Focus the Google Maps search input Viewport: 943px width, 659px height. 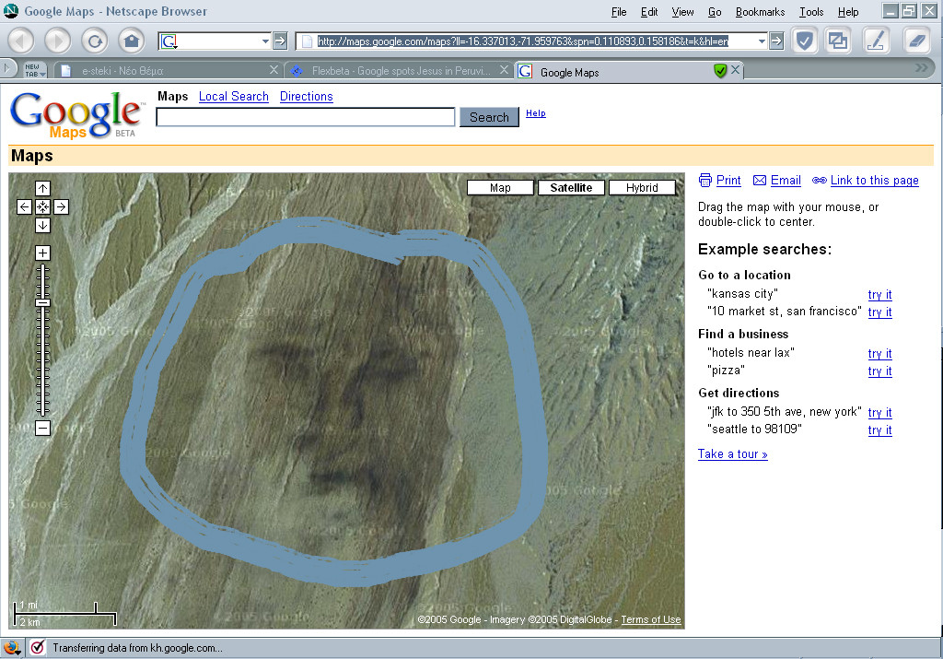tap(306, 117)
